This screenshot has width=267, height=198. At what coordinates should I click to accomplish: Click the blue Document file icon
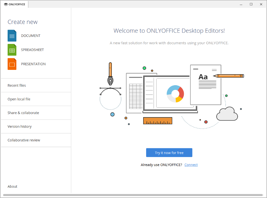coord(12,36)
